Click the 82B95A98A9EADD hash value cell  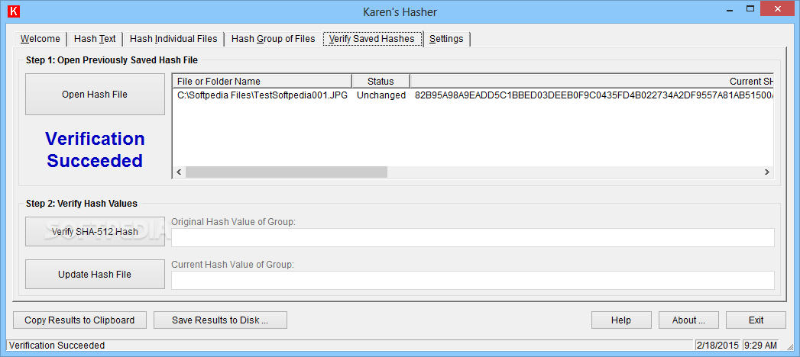[x=594, y=95]
